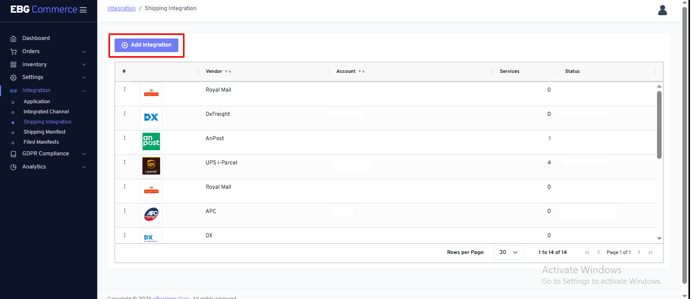Open Integrated Channel submenu item

[x=46, y=112]
